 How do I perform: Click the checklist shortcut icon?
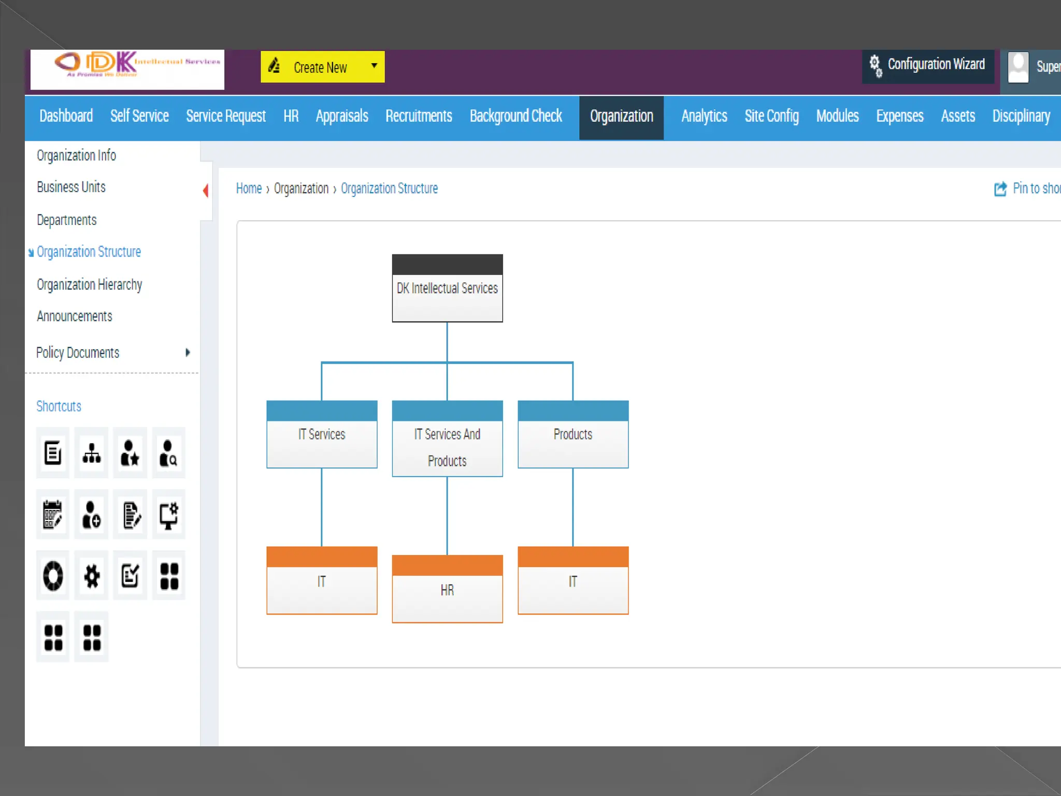(130, 575)
